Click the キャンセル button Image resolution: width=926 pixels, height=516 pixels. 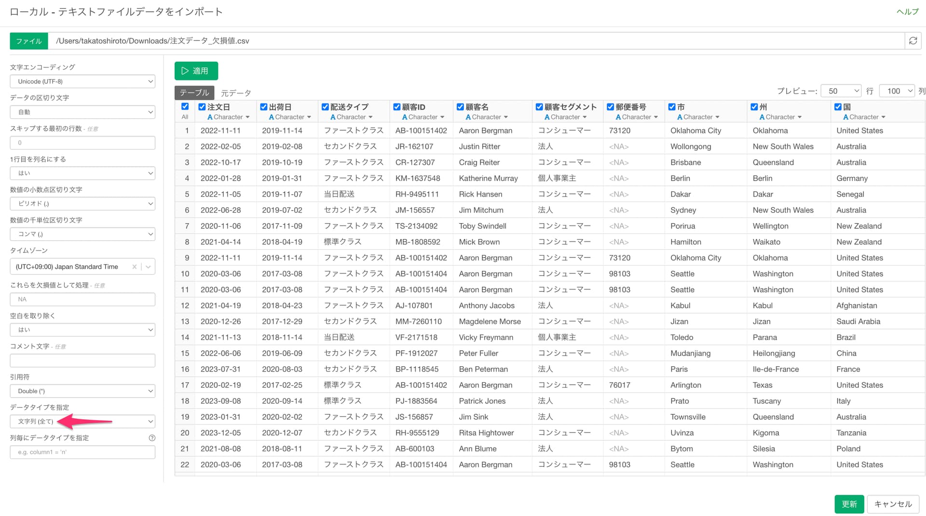[x=893, y=504]
